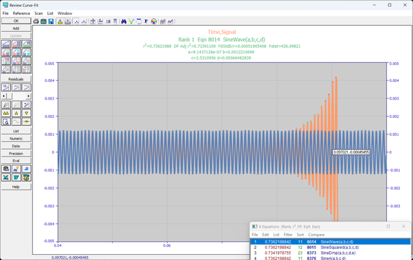
Task: Click the Y2 residuals graph icon
Action: [6, 87]
